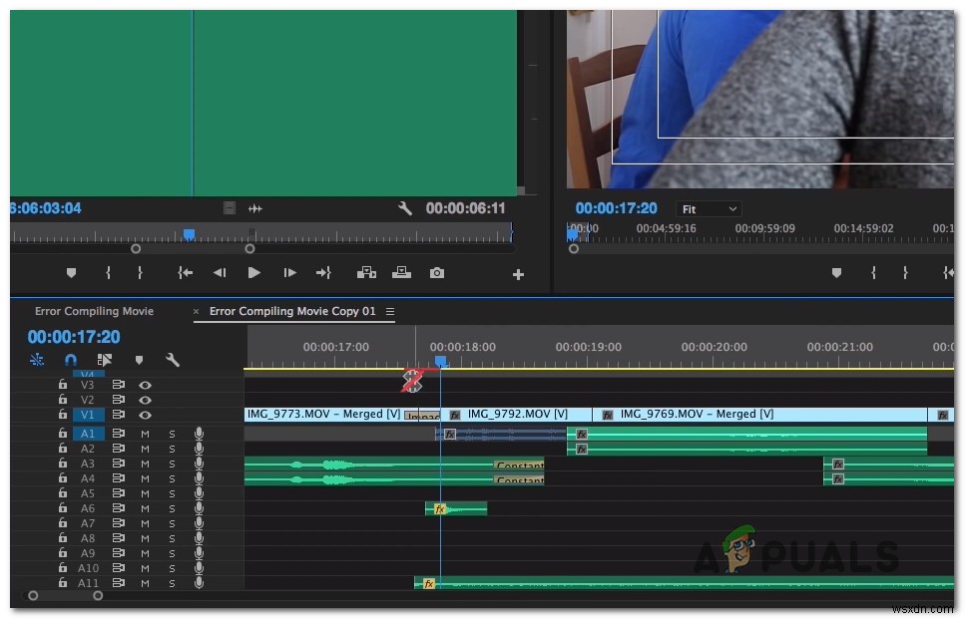Click the Step Forward button in the source monitor

click(x=289, y=272)
